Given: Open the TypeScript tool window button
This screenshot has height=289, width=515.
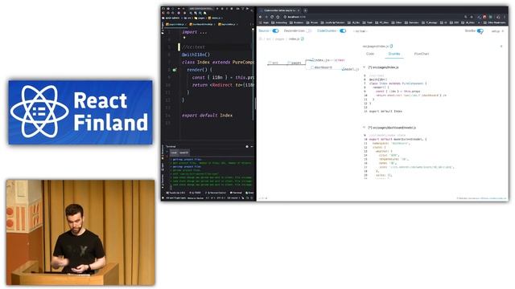Looking at the screenshot, I should tap(176, 193).
